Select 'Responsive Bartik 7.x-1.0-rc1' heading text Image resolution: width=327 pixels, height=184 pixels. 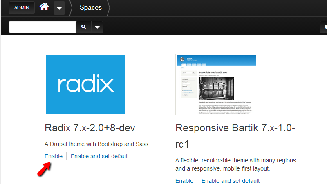235,136
